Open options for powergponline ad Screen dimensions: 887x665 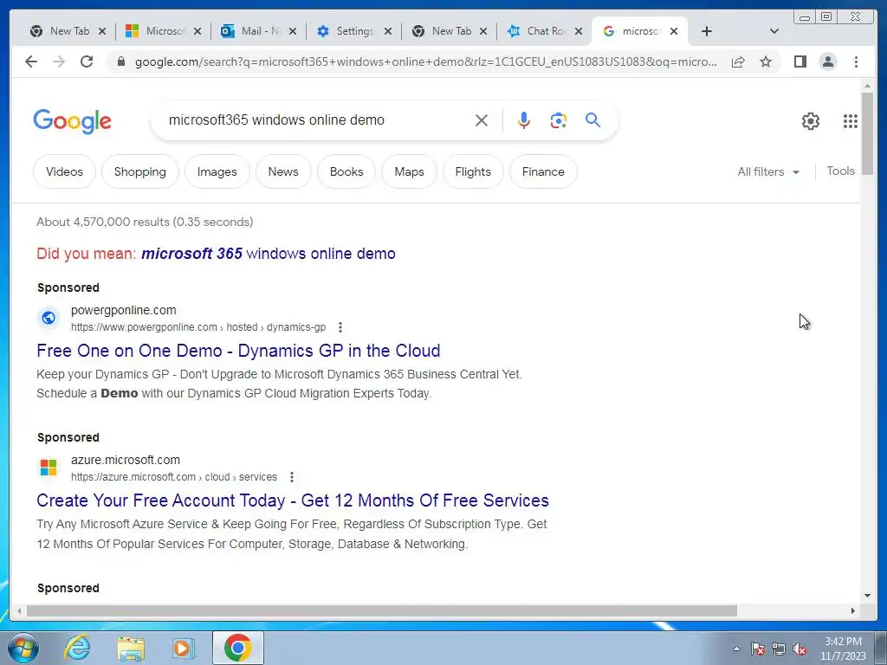tap(340, 327)
